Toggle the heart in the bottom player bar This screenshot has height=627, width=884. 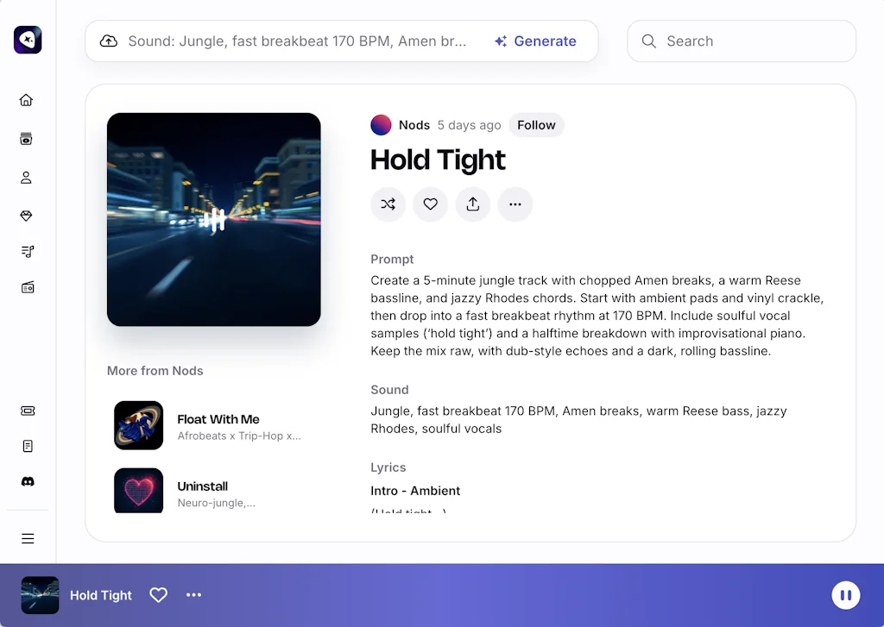click(158, 595)
